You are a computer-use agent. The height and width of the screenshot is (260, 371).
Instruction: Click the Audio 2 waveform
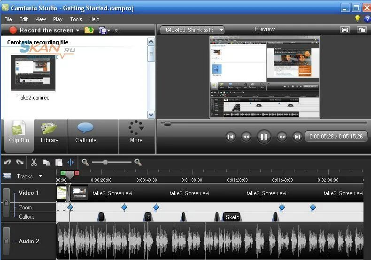point(210,241)
